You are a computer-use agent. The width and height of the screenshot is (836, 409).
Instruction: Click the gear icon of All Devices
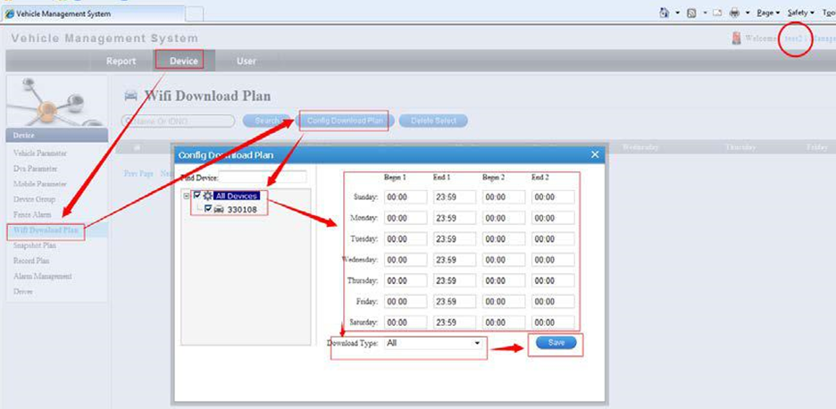(x=207, y=196)
